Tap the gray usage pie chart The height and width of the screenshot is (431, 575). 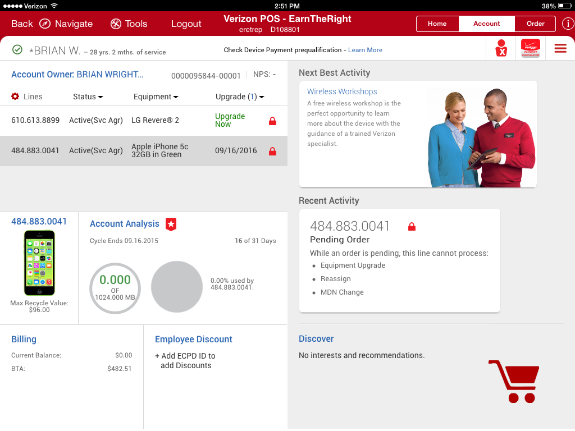[x=177, y=287]
